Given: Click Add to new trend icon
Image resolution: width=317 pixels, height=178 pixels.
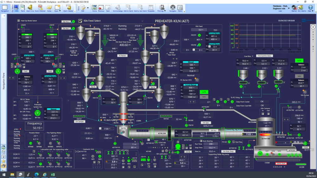Looking at the screenshot, I should click(140, 8).
